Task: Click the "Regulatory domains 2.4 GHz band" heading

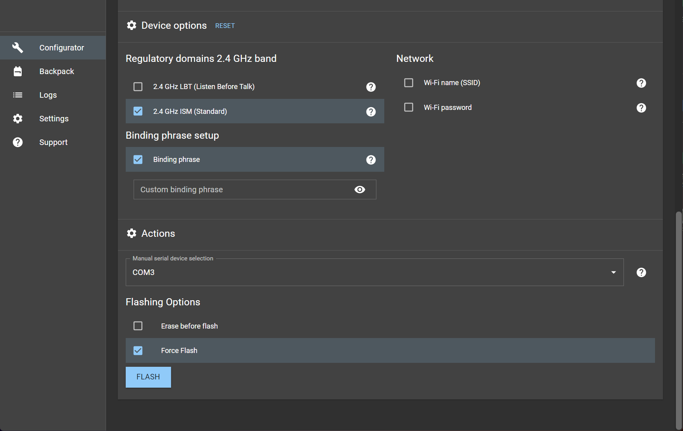Action: (201, 58)
